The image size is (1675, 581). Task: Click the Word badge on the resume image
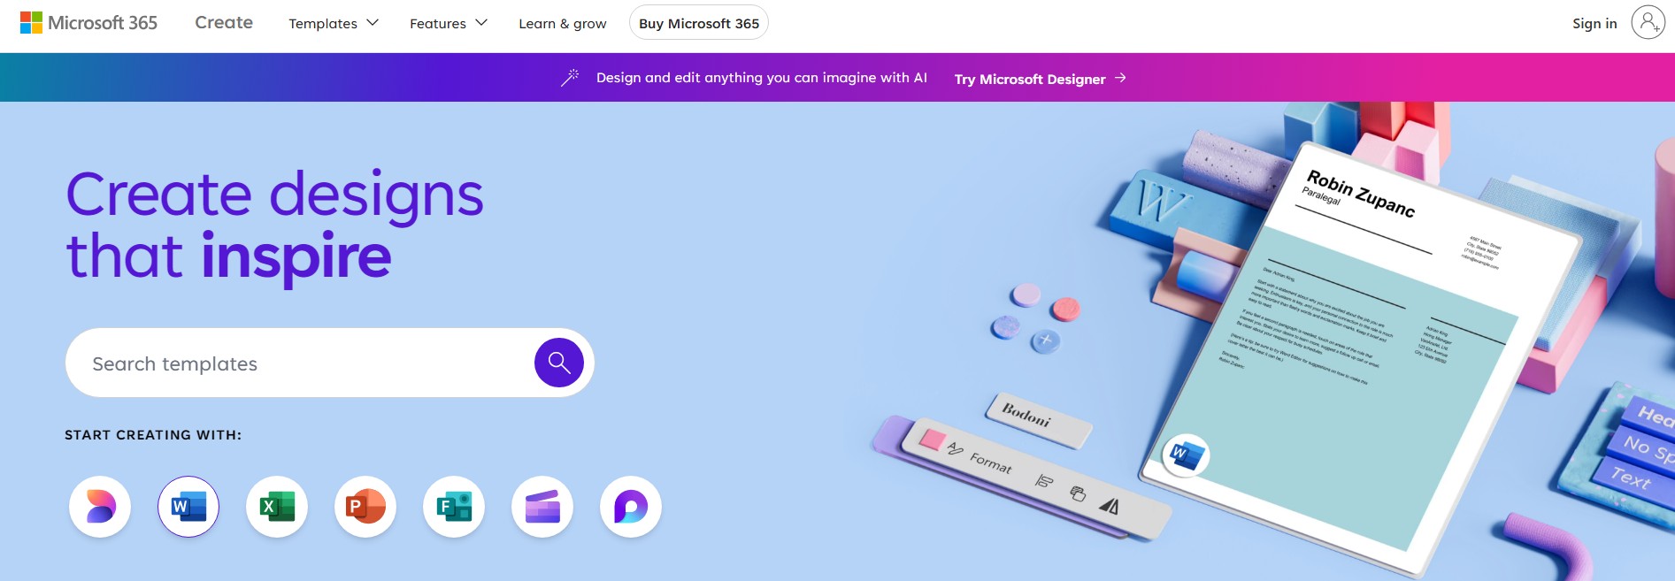(1186, 455)
